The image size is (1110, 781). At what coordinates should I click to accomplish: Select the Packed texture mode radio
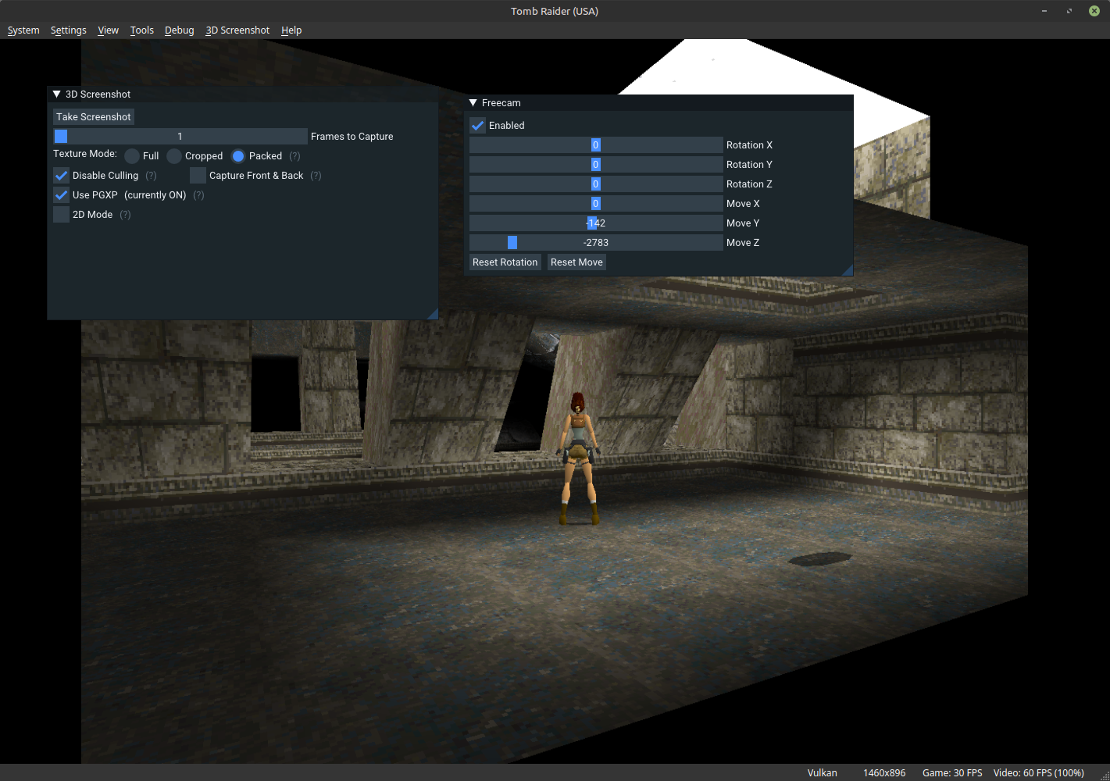pos(238,156)
